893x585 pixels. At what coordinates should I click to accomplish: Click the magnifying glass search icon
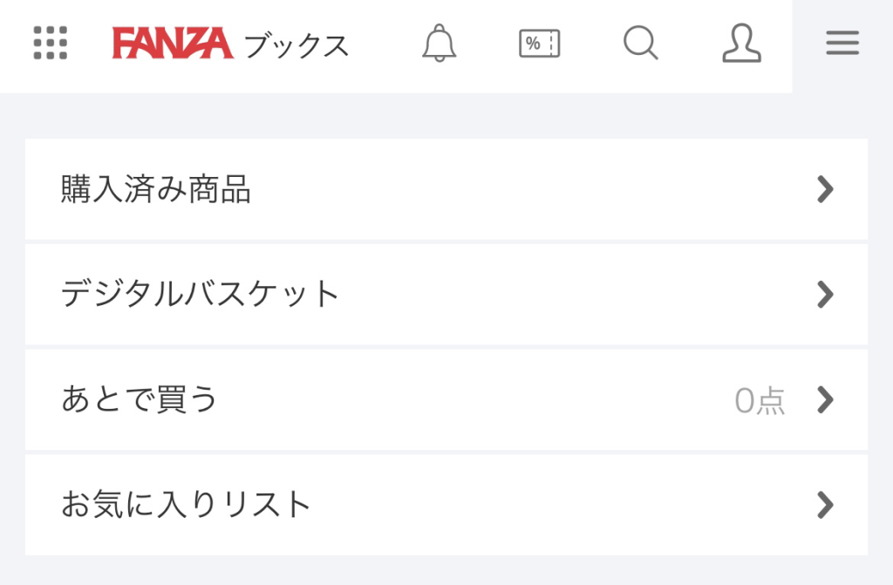(641, 43)
